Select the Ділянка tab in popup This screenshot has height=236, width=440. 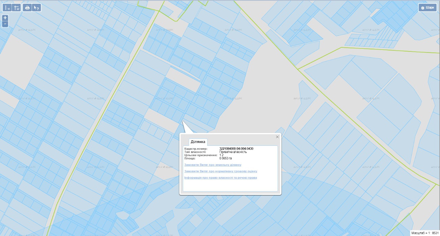point(198,142)
